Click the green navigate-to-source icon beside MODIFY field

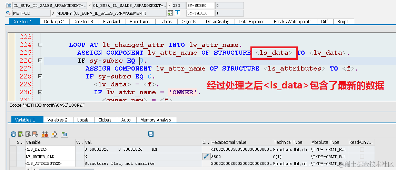(170, 13)
